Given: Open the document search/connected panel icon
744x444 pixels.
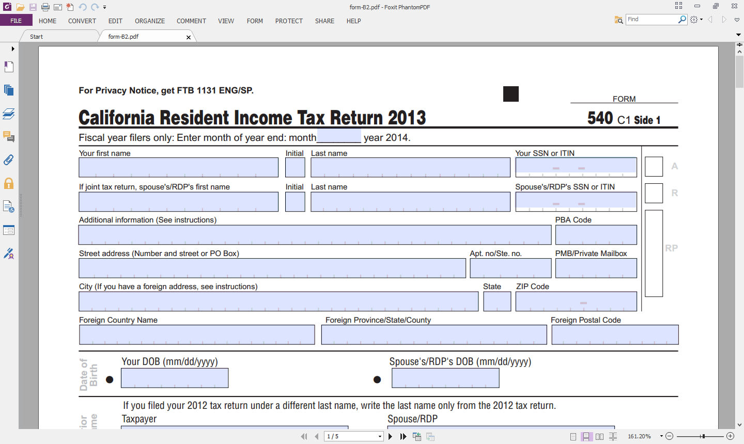Looking at the screenshot, I should pos(9,207).
